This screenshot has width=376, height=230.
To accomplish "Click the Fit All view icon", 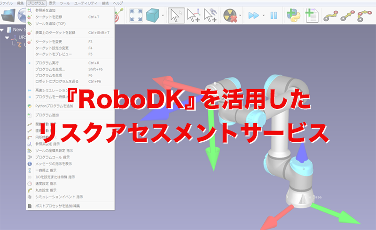I will pyautogui.click(x=136, y=15).
